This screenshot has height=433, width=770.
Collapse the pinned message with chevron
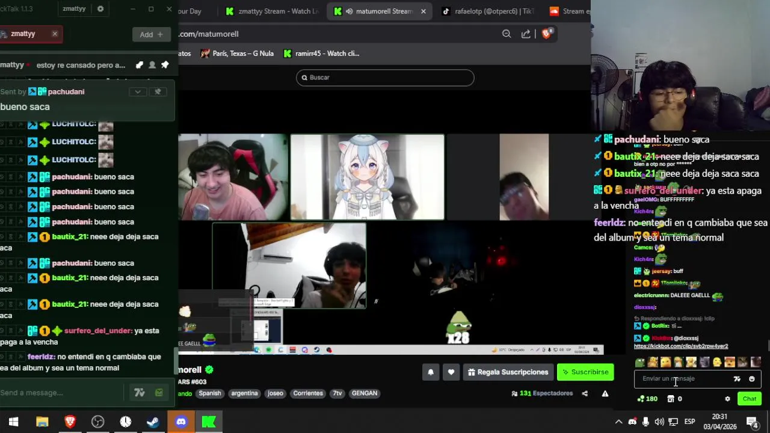tap(138, 91)
